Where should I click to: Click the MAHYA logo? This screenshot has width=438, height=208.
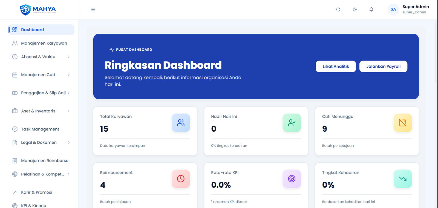(x=38, y=10)
